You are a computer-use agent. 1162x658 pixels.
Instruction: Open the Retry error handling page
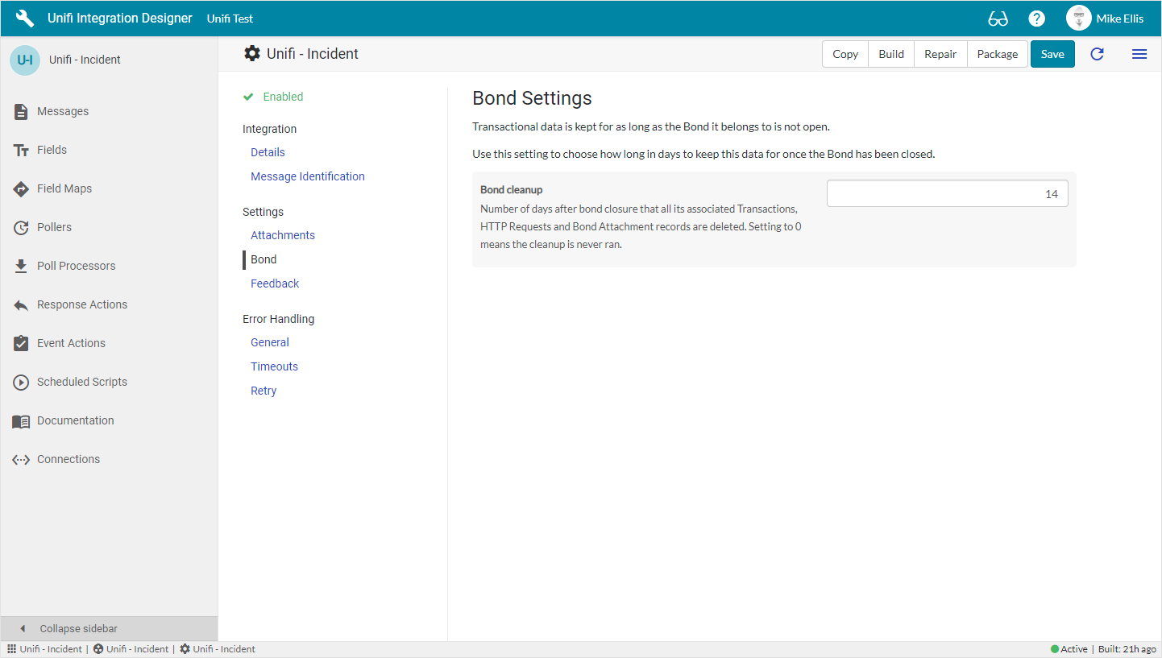(264, 391)
